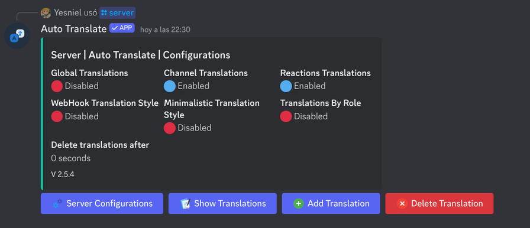Screen dimensions: 530x228
Task: Choose the Add Translation button
Action: (331, 203)
